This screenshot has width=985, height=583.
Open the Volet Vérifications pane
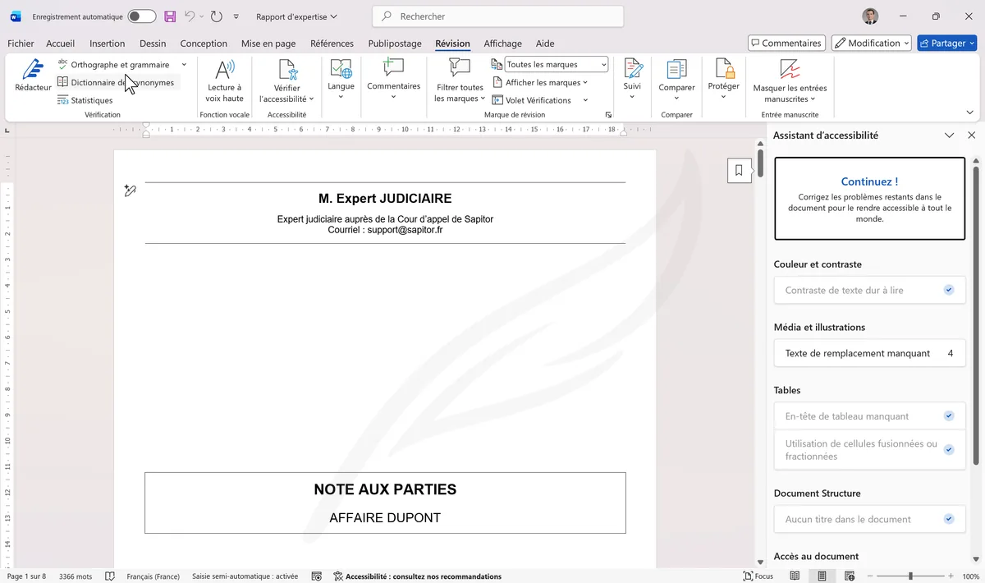[x=538, y=100]
